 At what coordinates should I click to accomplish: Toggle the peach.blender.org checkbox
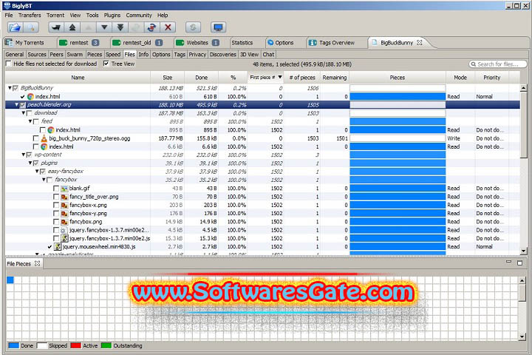pos(23,104)
